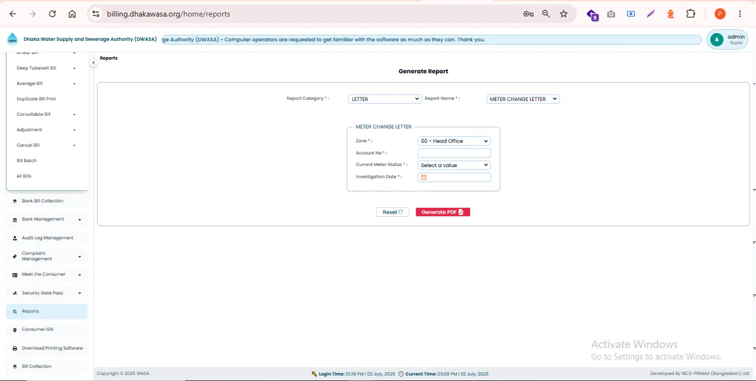
Task: Open the Investigation Date calendar icon
Action: point(423,177)
